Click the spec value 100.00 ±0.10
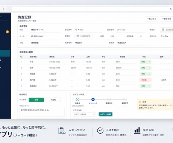 pyautogui.click(x=55, y=68)
